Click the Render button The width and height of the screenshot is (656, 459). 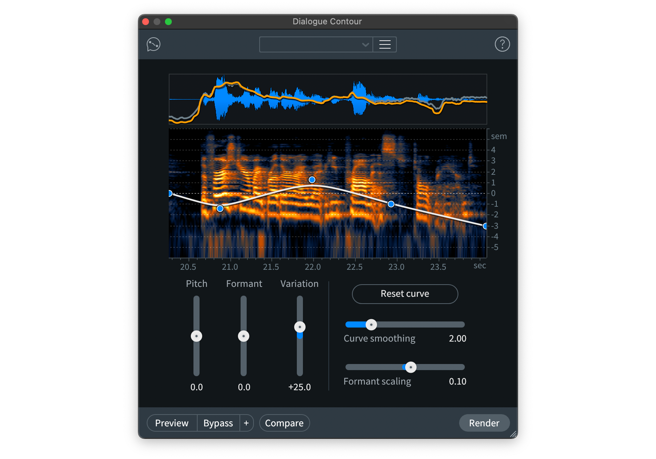(x=484, y=423)
